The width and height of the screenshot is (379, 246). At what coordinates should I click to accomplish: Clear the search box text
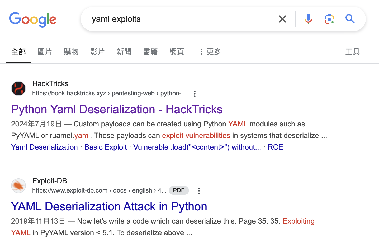pos(282,19)
